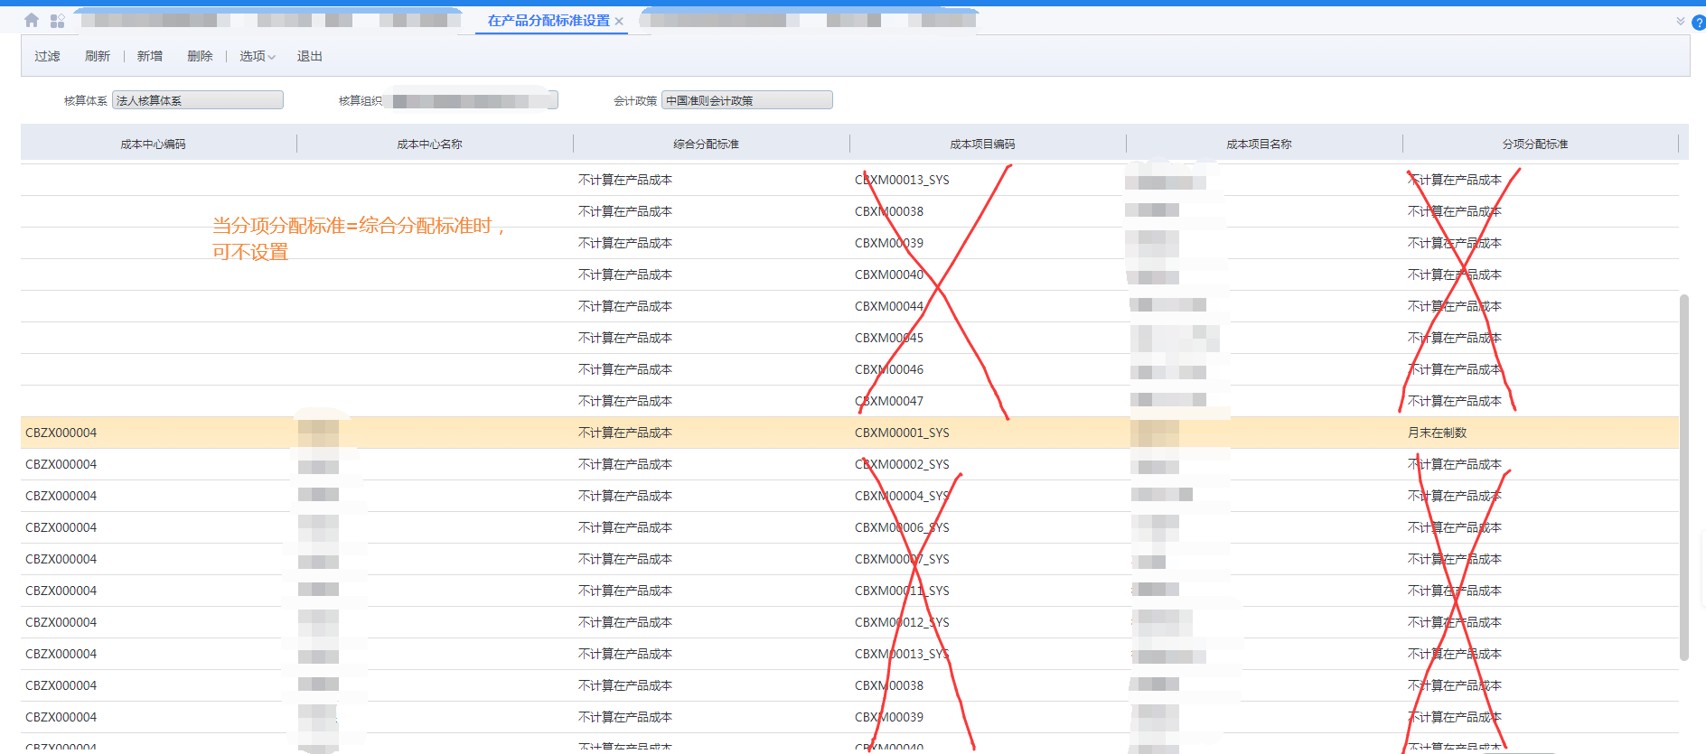Expand the 选项 dropdown menu
The image size is (1706, 754).
[x=257, y=56]
